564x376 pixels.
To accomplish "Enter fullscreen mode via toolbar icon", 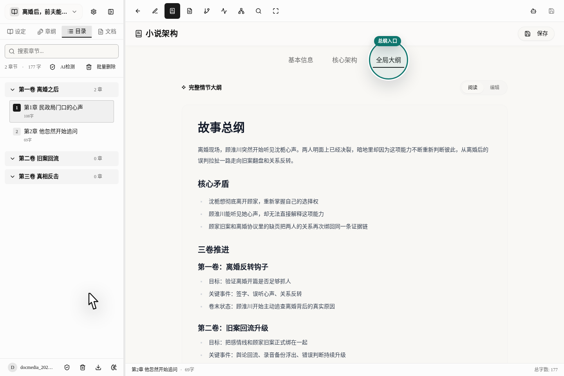I will (276, 11).
